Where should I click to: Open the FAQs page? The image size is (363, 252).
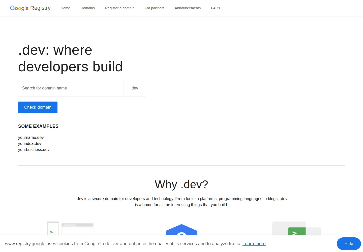pyautogui.click(x=216, y=8)
